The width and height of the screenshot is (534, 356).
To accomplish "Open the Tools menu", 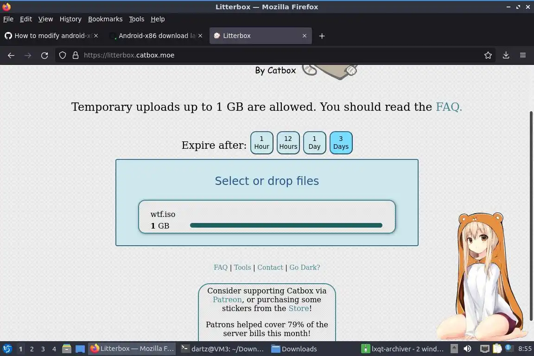I will [137, 19].
